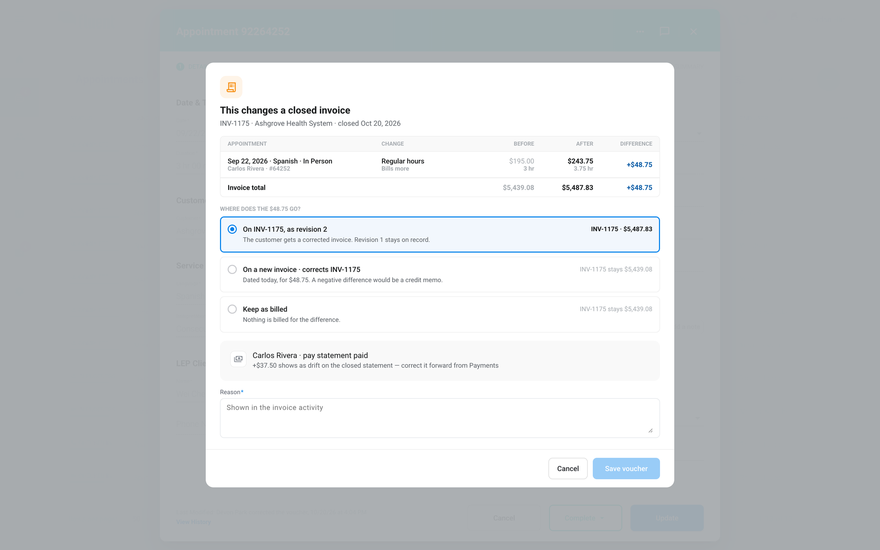880x550 pixels.
Task: Select On INV-1175, as revision 2 option
Action: click(440, 234)
